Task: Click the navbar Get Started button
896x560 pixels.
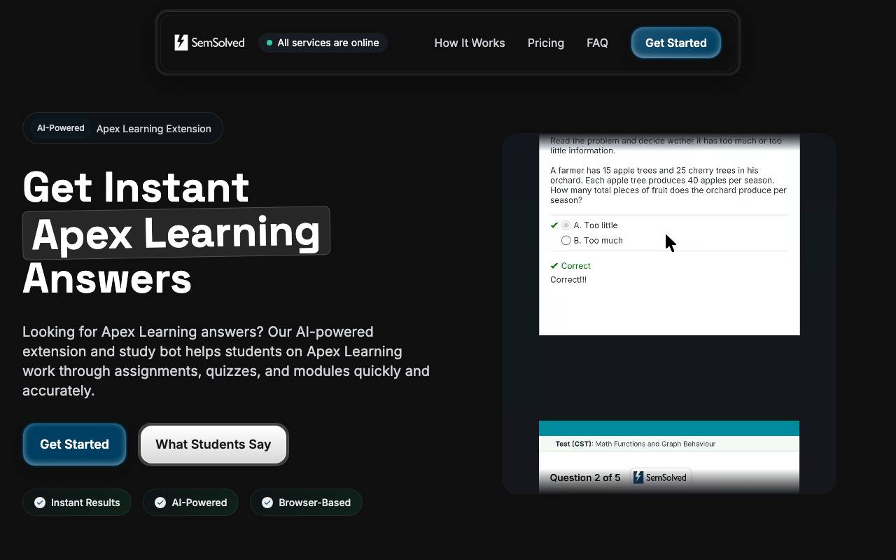Action: tap(676, 43)
